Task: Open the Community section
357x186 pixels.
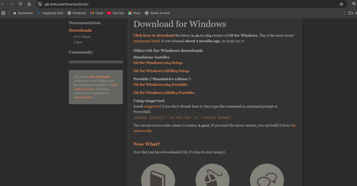Action: (81, 52)
